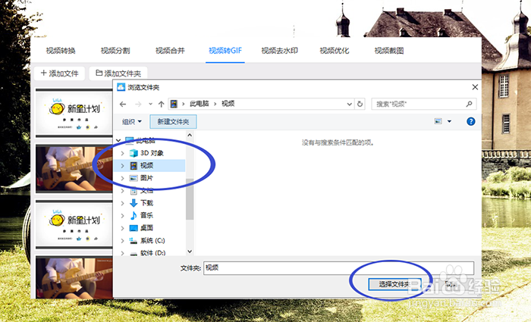This screenshot has width=531, height=322.
Task: Select the 系统 (C:) drive
Action: coord(152,240)
